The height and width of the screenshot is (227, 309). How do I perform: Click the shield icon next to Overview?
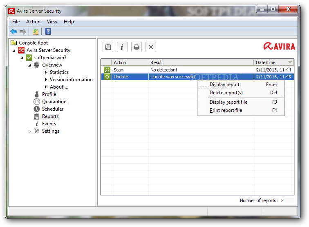click(37, 65)
